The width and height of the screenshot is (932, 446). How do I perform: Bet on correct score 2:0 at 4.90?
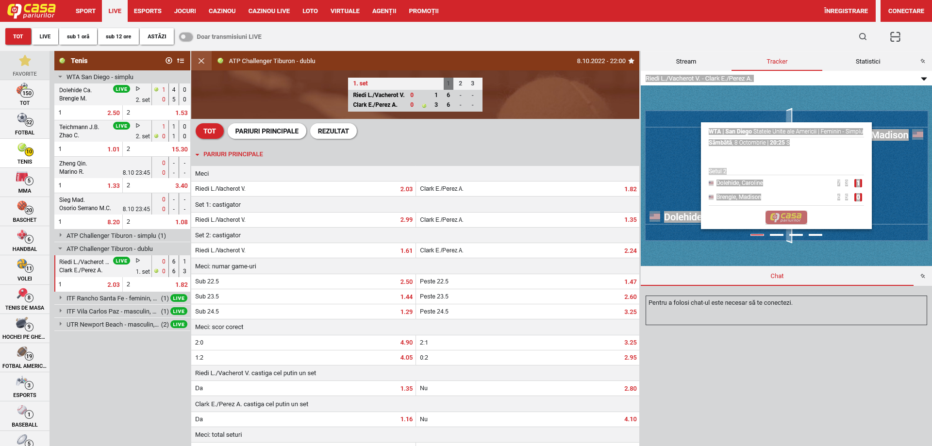coord(303,342)
